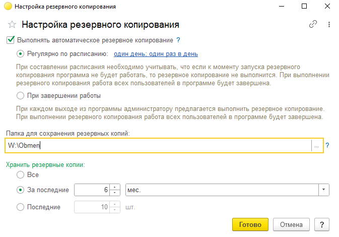The width and height of the screenshot is (339, 237).
Task: Expand the 'мес.' period unit dropdown
Action: [x=322, y=190]
